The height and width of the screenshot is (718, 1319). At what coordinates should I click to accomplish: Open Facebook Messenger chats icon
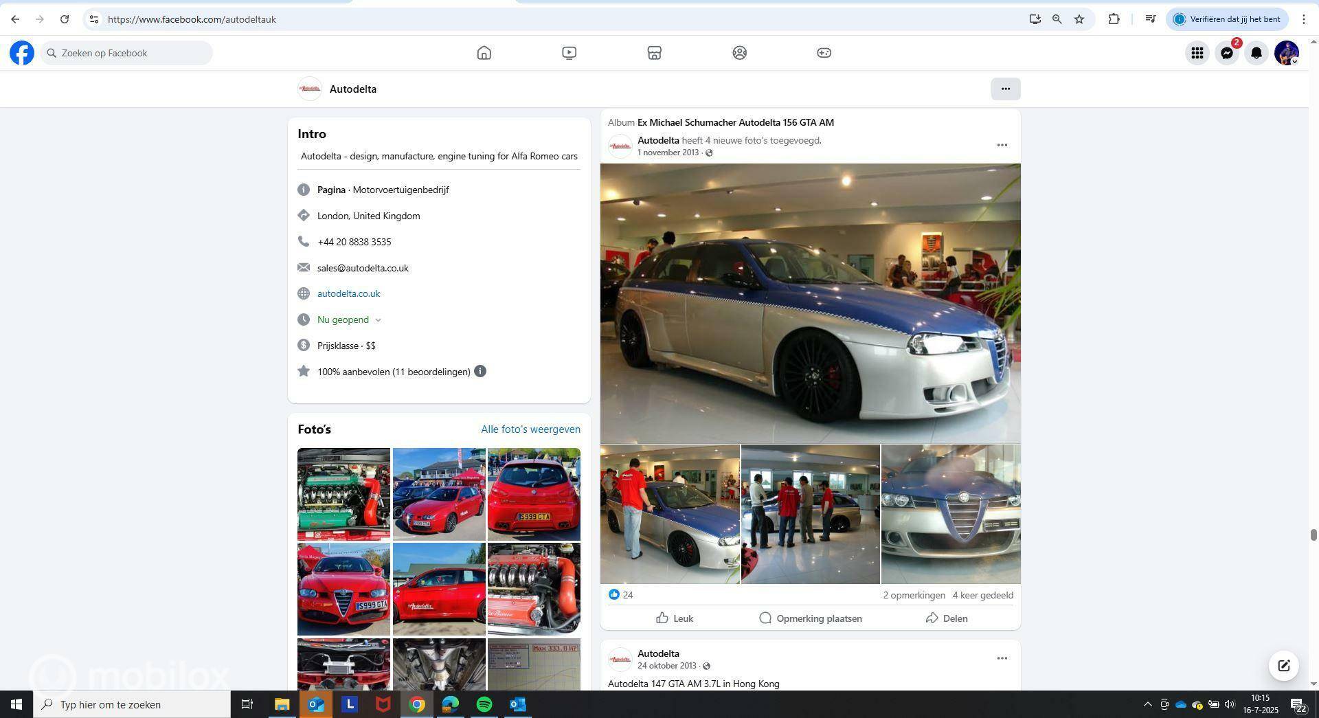pyautogui.click(x=1226, y=53)
